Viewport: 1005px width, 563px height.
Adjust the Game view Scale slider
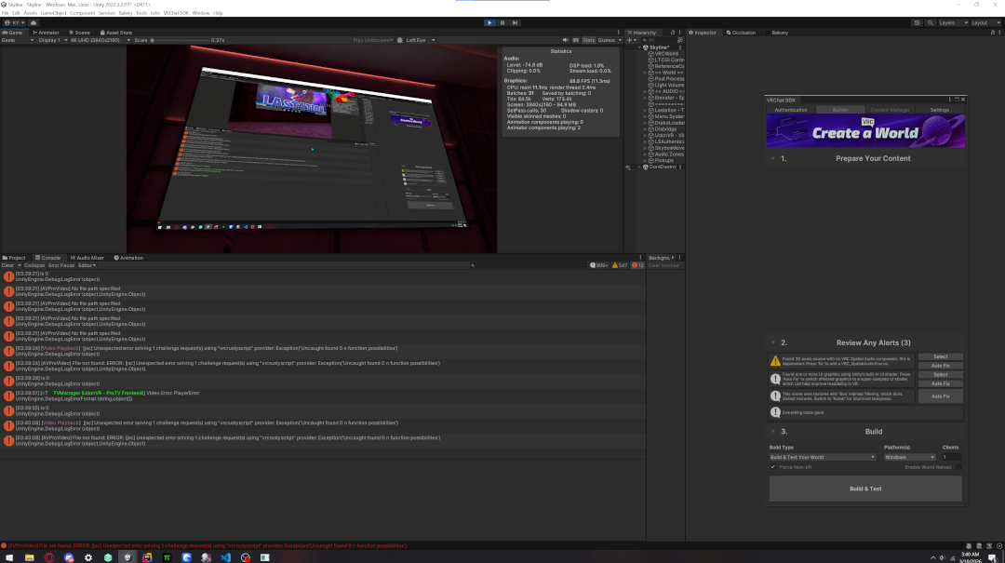(180, 40)
